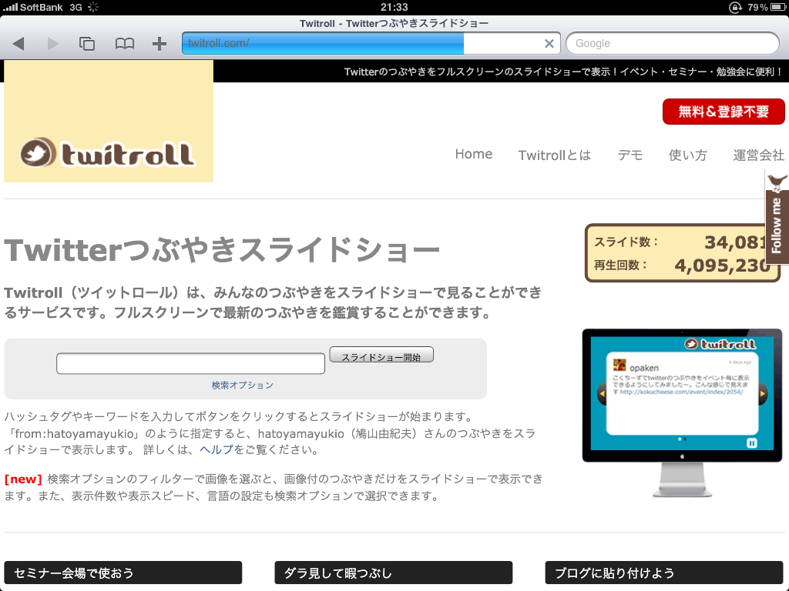This screenshot has height=591, width=789.
Task: Click the red 無料＆登録不要 badge
Action: pos(724,112)
